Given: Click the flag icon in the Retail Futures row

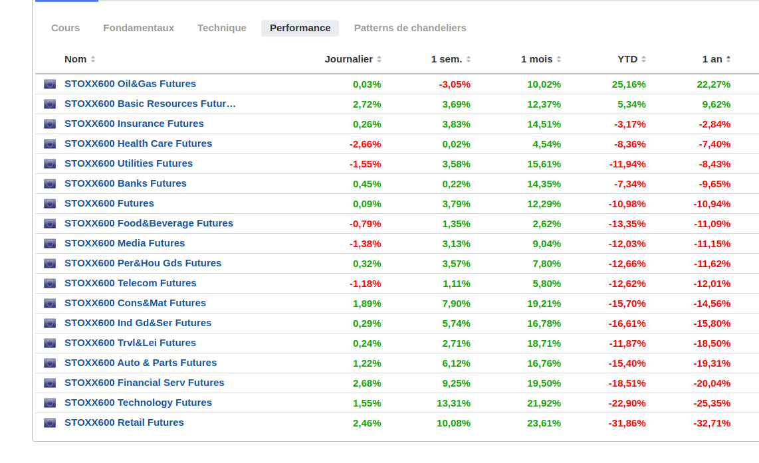Looking at the screenshot, I should click(50, 423).
